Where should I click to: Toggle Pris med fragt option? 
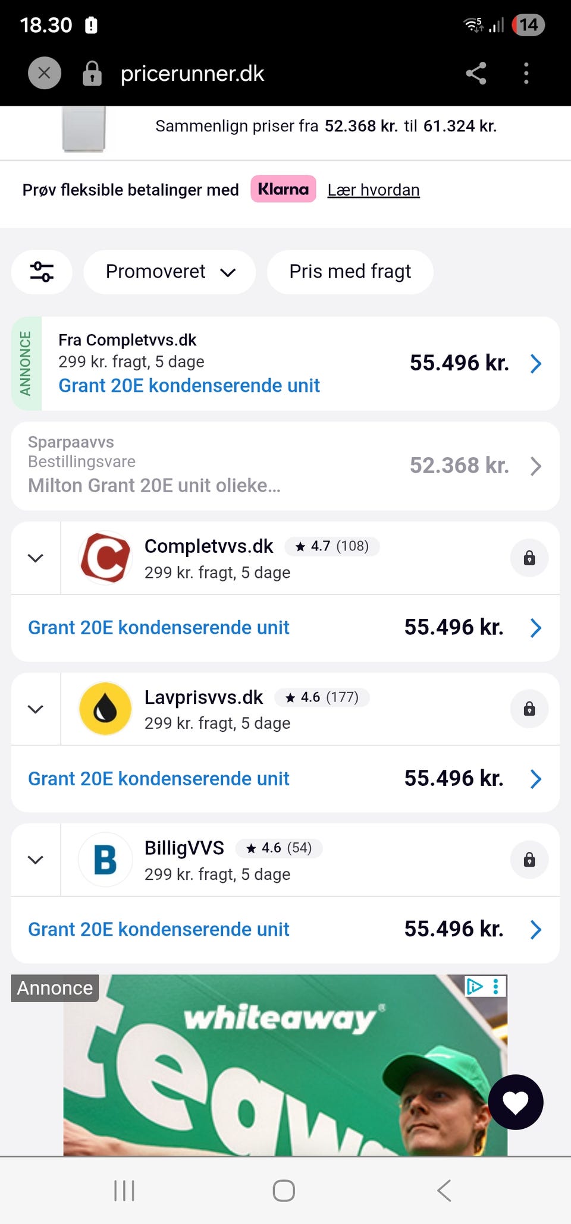(350, 272)
